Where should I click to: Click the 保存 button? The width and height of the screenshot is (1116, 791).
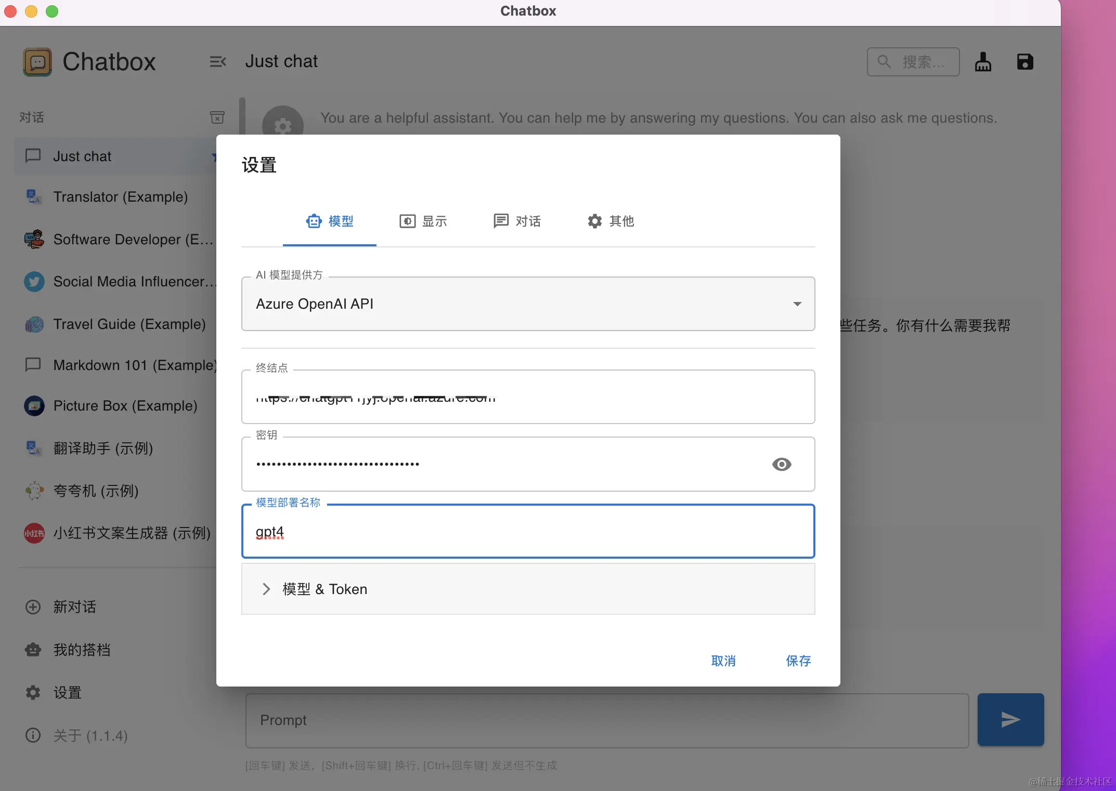[x=798, y=661]
